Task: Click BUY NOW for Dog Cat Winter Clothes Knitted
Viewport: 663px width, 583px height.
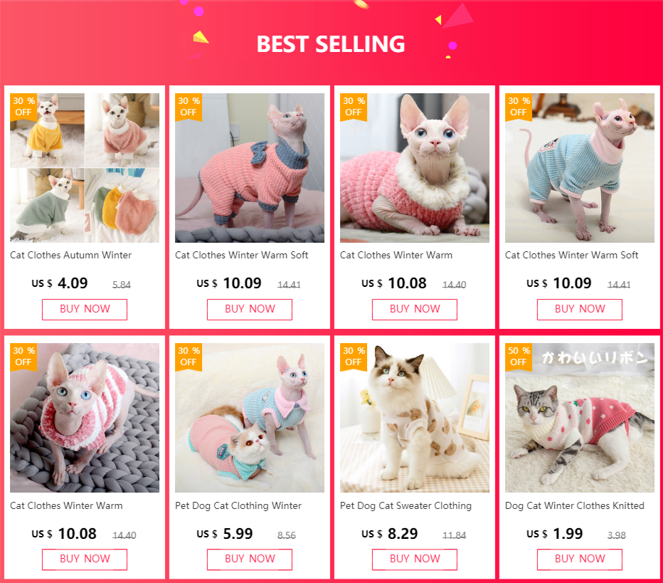Action: click(580, 560)
